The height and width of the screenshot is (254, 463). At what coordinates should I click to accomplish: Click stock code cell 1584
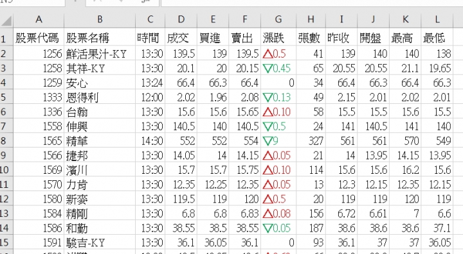[x=39, y=214]
